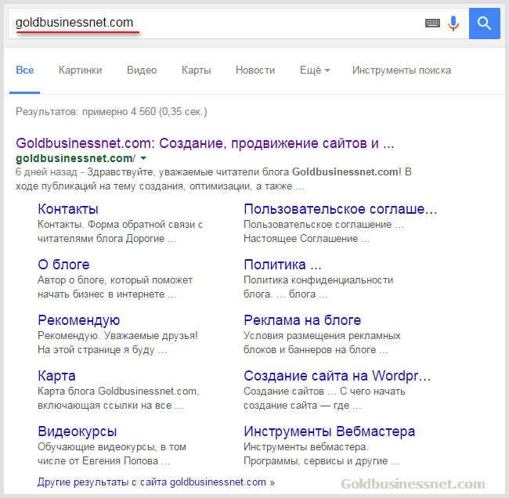The image size is (509, 498).
Task: Click description 'Инструменты вебмастера.'
Action: point(305,446)
